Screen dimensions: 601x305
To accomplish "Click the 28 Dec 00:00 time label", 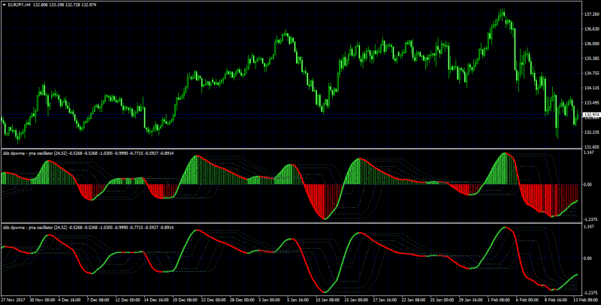I will pyautogui.click(x=242, y=300).
